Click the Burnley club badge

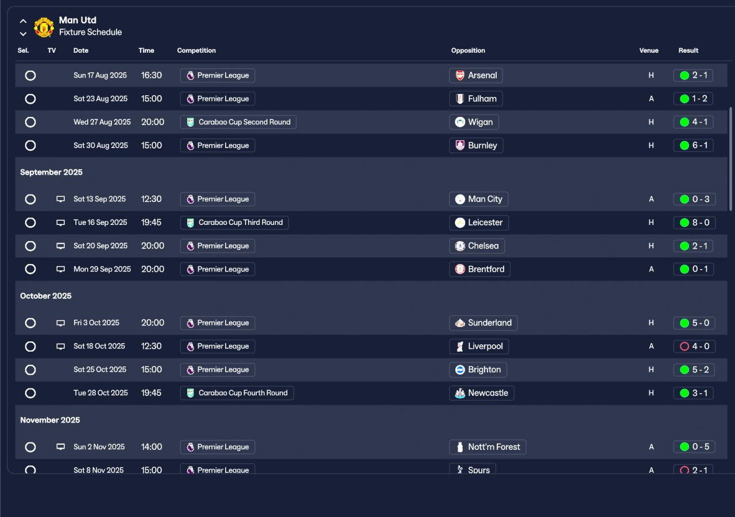click(460, 146)
